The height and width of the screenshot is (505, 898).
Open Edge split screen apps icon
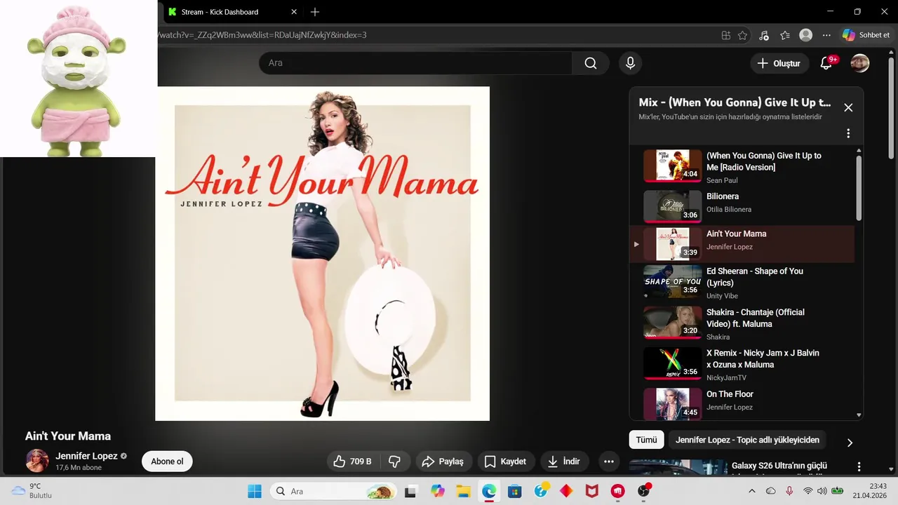(x=726, y=35)
